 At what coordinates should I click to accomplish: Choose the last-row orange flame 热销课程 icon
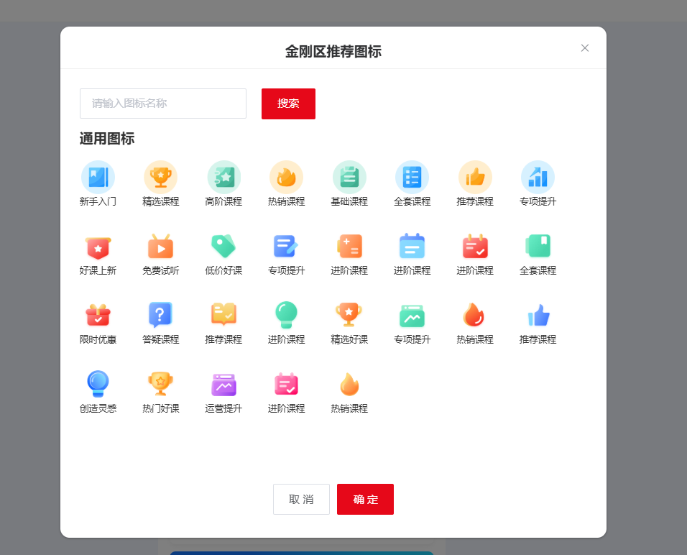pyautogui.click(x=350, y=385)
